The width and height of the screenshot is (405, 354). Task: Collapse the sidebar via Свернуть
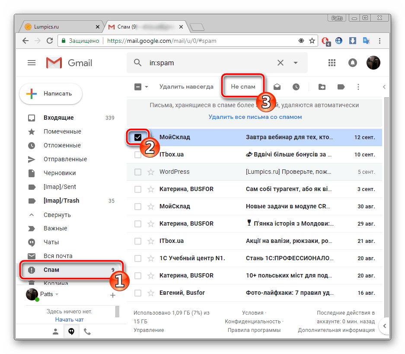click(57, 215)
